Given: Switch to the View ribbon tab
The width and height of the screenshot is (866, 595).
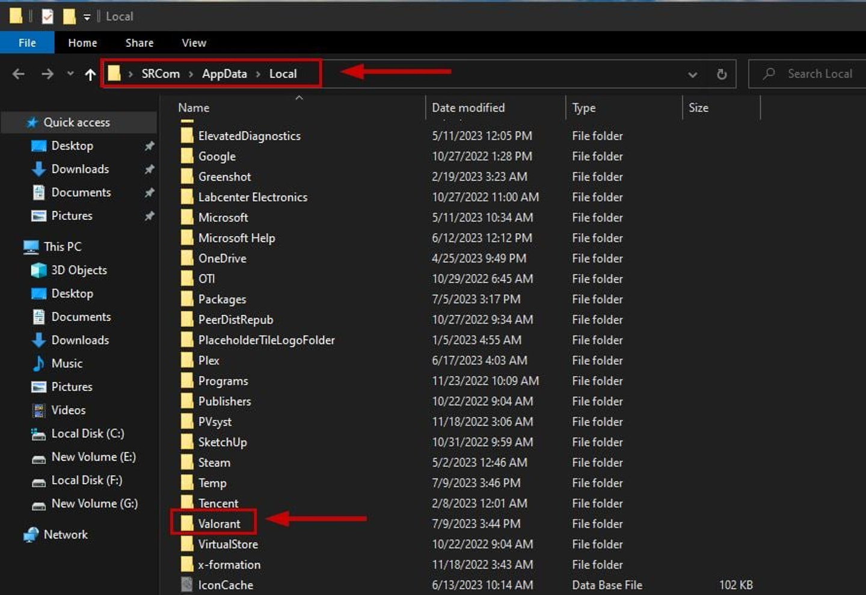Looking at the screenshot, I should (x=193, y=42).
